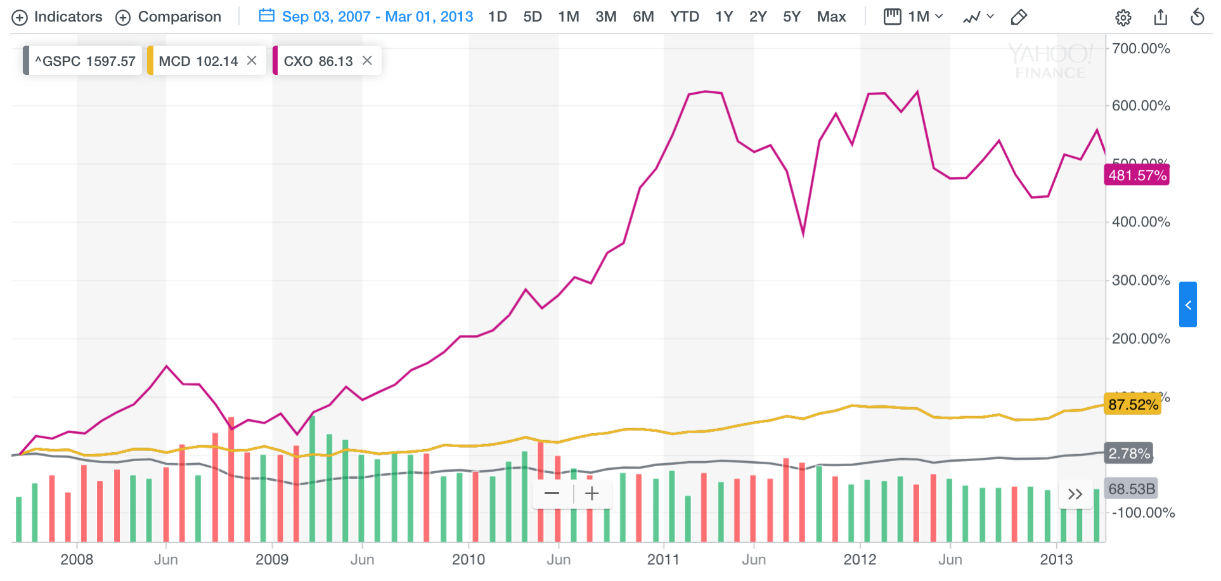The height and width of the screenshot is (581, 1221).
Task: Click the 2012 axis label
Action: click(860, 559)
